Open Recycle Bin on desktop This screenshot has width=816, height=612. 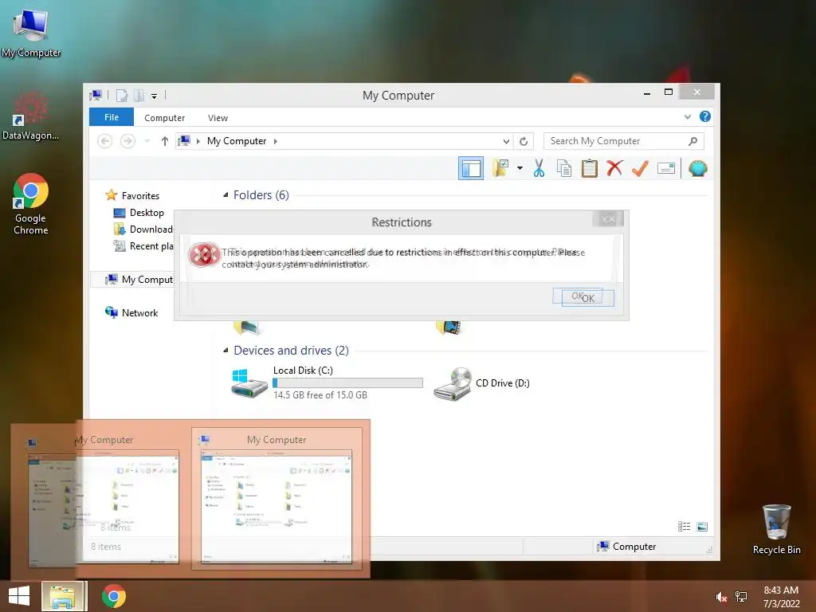(776, 529)
